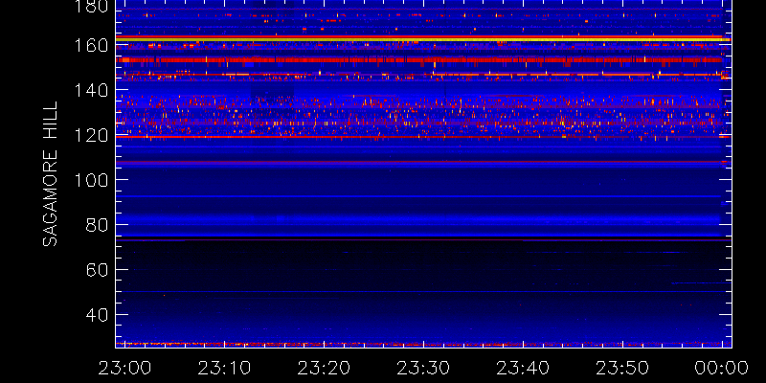The height and width of the screenshot is (383, 766).
Task: Click the SAGAMORE HILL axis title
Action: point(50,174)
